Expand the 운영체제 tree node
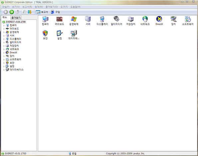The width and height of the screenshot is (198, 156). (4, 32)
